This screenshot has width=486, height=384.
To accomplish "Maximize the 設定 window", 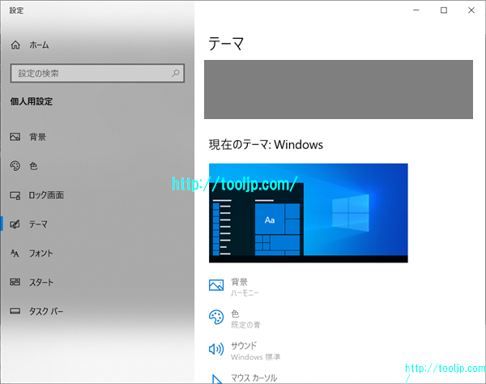I will tap(444, 11).
